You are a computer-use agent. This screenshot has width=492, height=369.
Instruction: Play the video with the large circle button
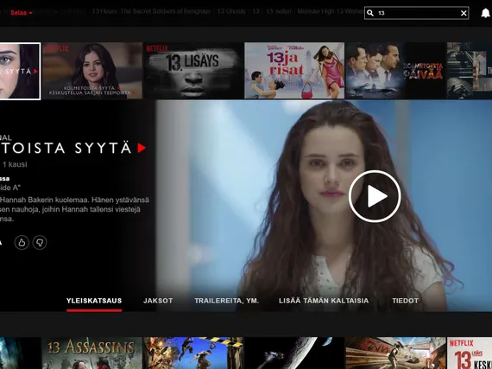click(375, 196)
